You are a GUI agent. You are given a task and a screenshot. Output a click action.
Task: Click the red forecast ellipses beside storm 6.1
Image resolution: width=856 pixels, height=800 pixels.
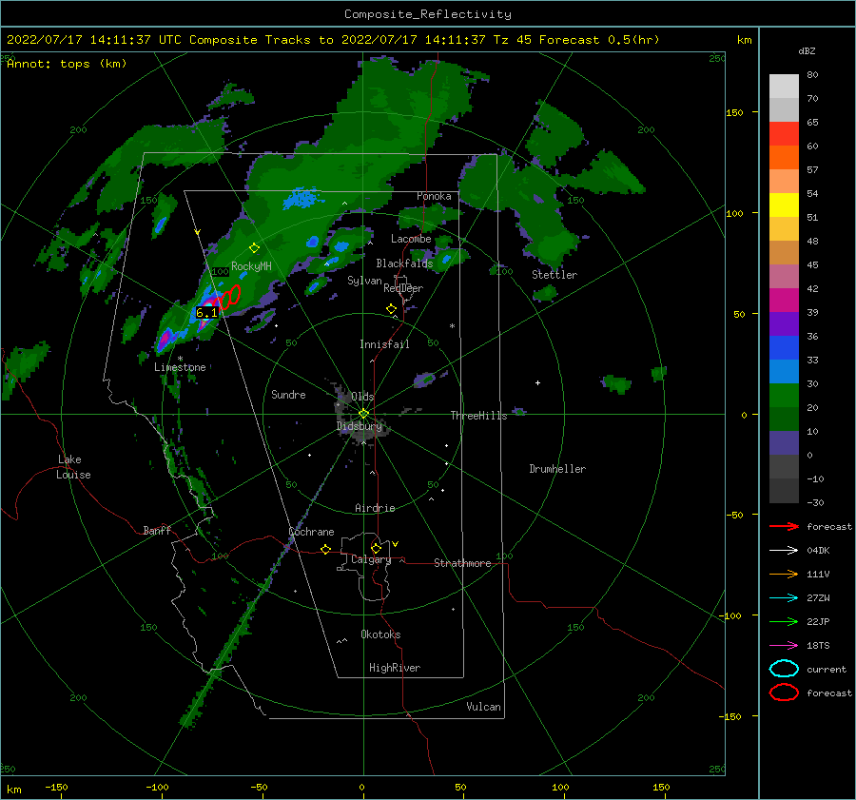228,297
